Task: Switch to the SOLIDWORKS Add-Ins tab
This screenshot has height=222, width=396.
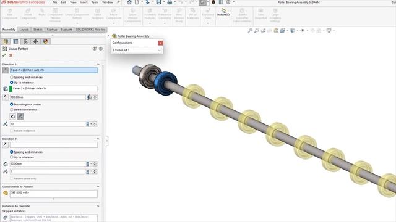Action: pos(91,30)
